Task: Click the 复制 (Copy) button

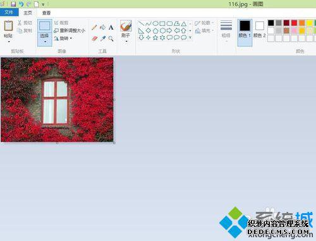Action: [x=25, y=31]
